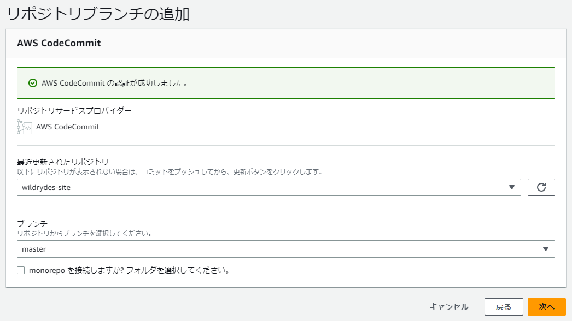Click the checkmark icon in the green banner
Image resolution: width=572 pixels, height=321 pixels.
pos(32,84)
